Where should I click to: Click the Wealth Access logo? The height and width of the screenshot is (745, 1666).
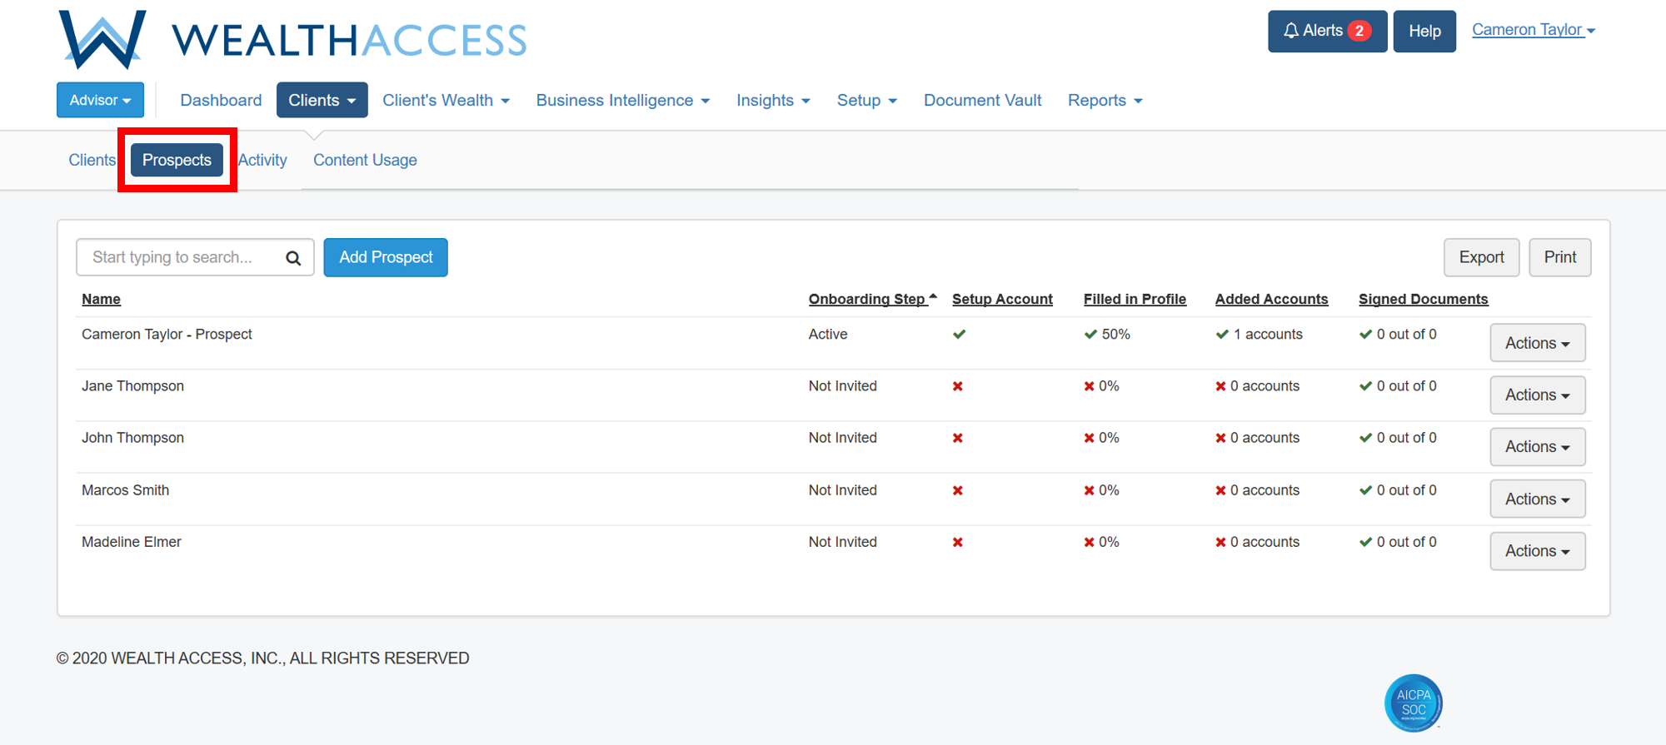(292, 39)
